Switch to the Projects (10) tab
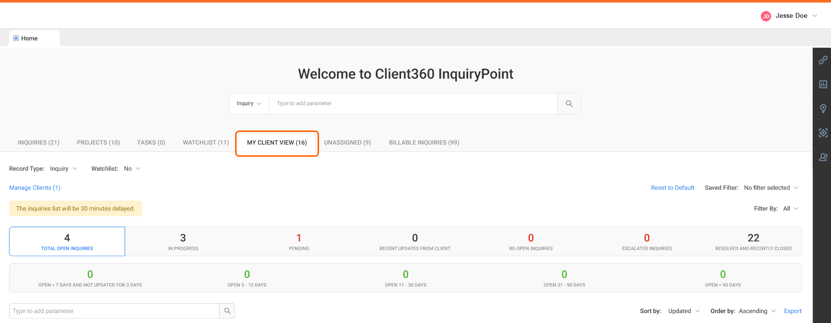831x323 pixels. click(x=98, y=142)
